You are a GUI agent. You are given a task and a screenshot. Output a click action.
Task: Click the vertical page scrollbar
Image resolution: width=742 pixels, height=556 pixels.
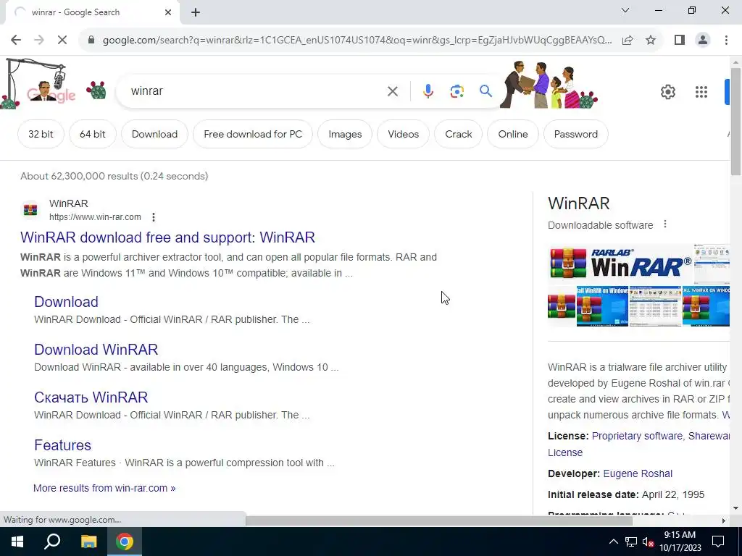tap(735, 122)
